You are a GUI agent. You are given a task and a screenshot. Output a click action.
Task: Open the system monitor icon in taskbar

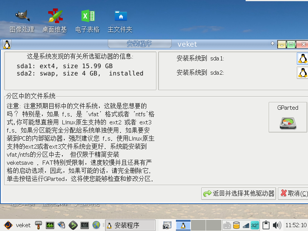[50, 225]
